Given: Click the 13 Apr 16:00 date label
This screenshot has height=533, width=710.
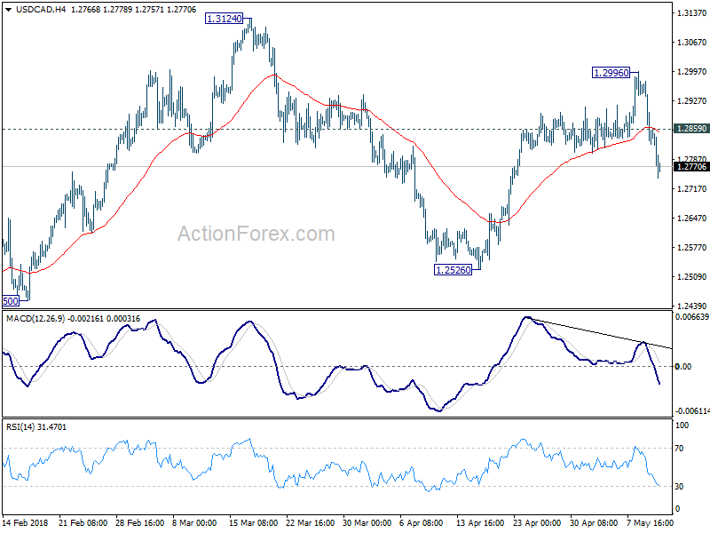Looking at the screenshot, I should pos(480,522).
